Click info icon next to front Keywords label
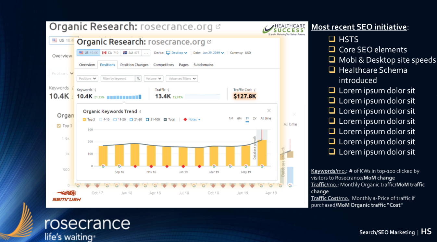Screen dimensions: 437x242 coord(95,90)
